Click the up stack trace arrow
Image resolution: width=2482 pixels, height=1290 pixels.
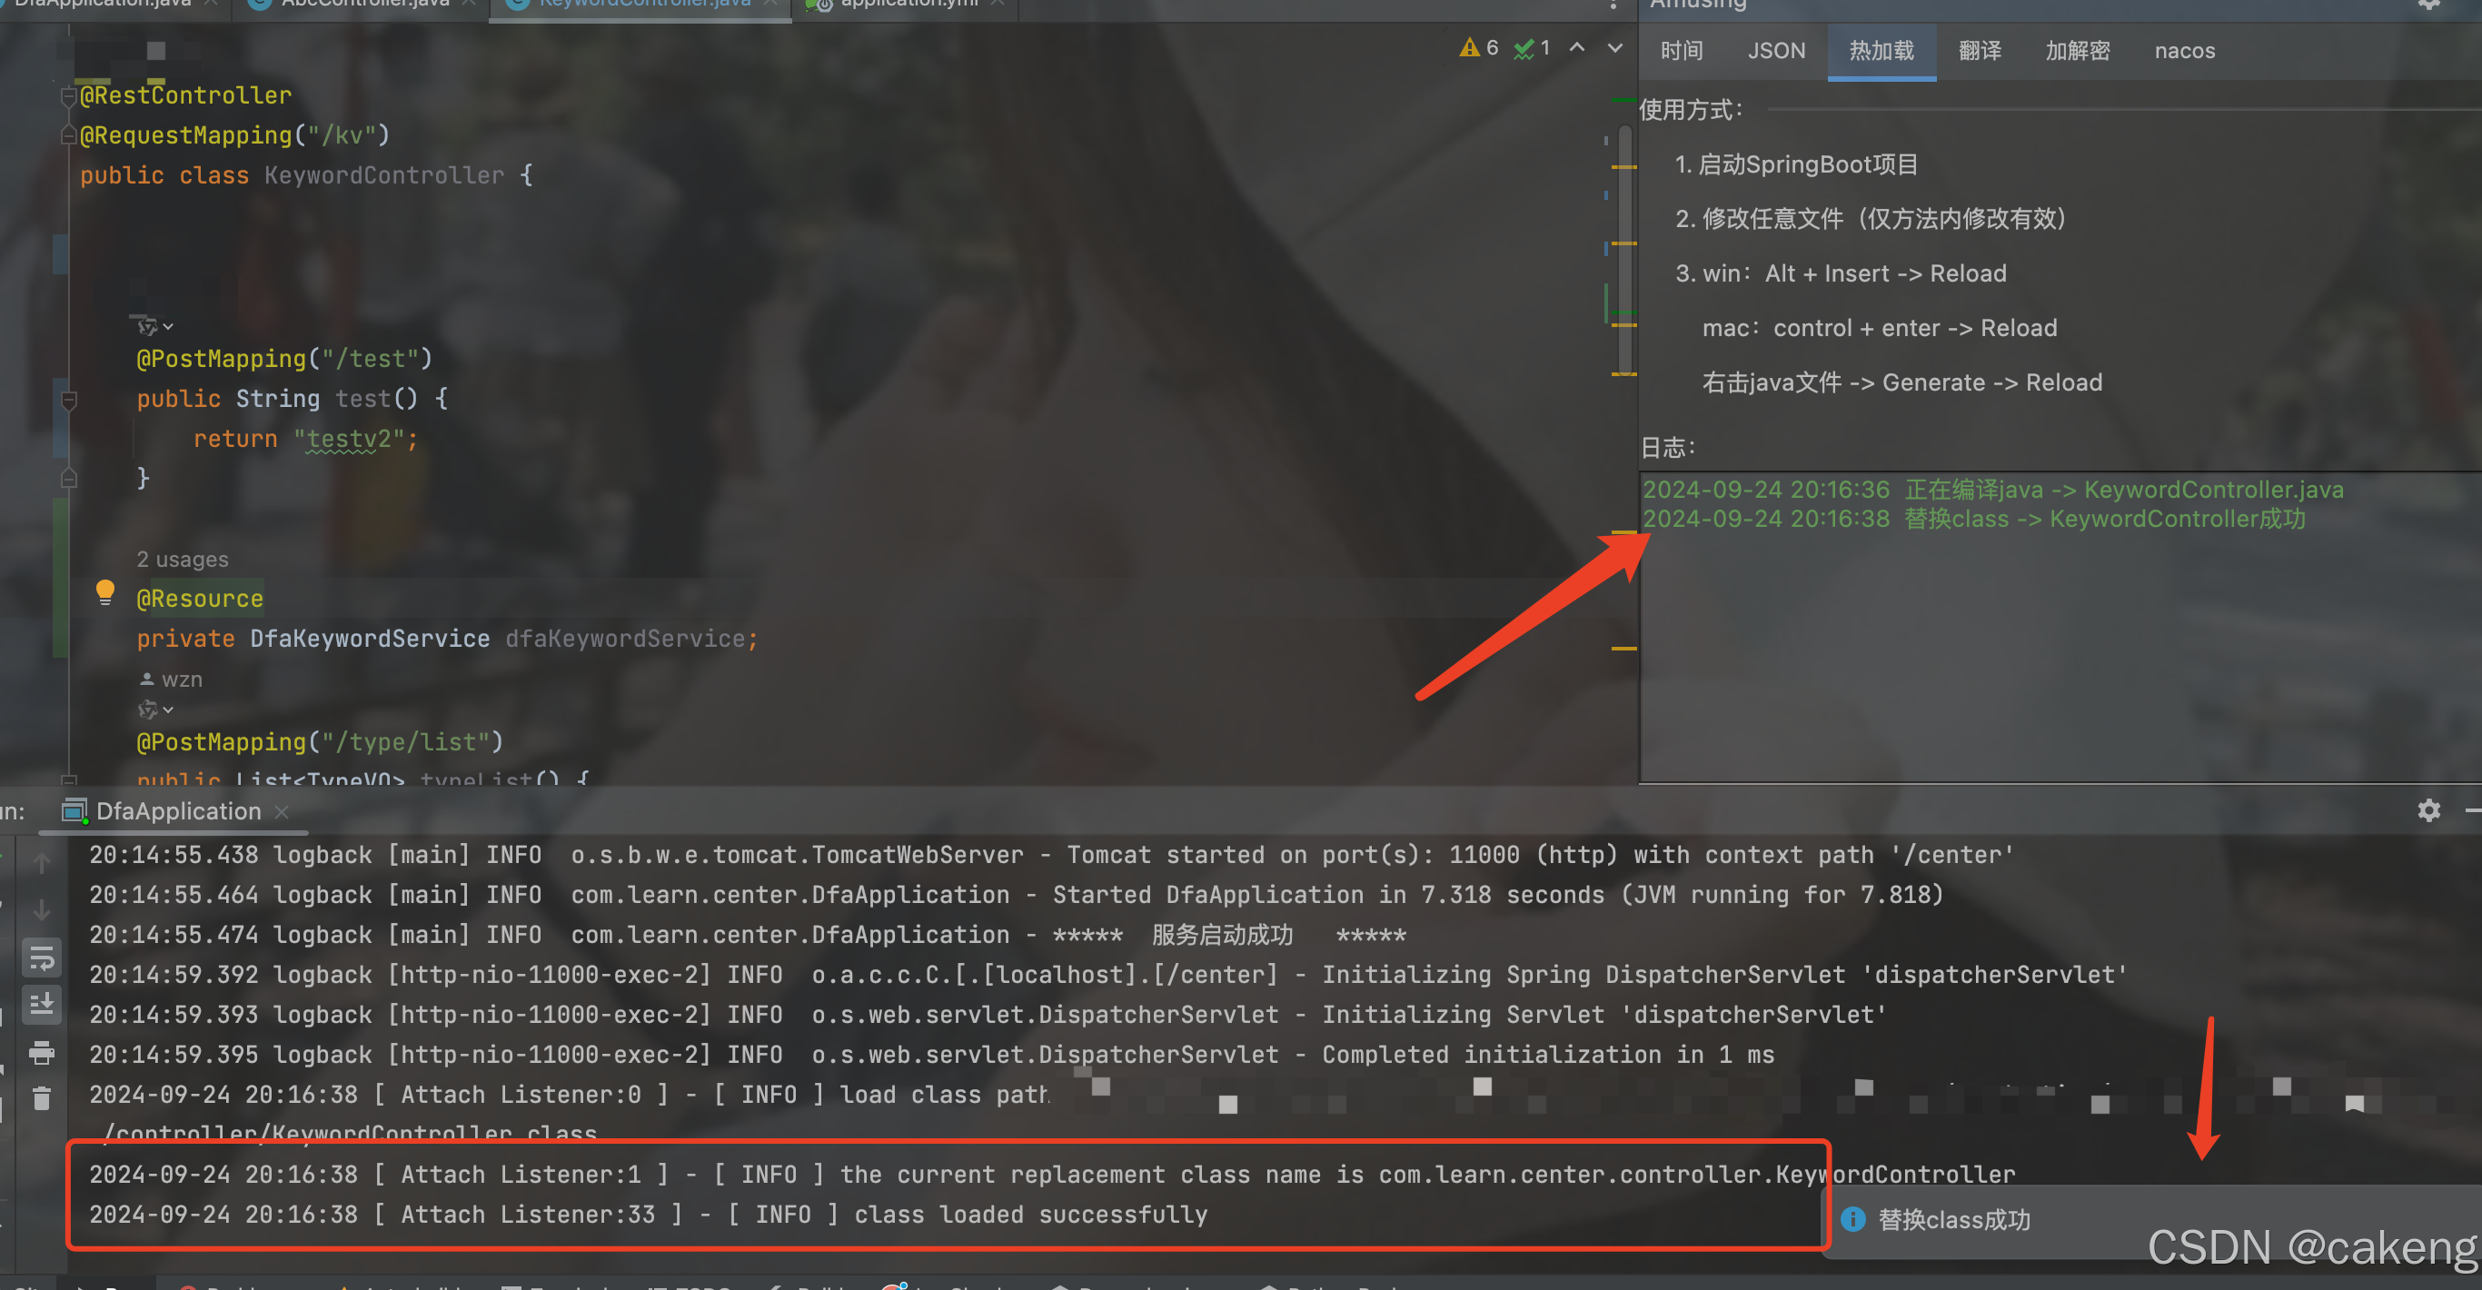pyautogui.click(x=42, y=862)
